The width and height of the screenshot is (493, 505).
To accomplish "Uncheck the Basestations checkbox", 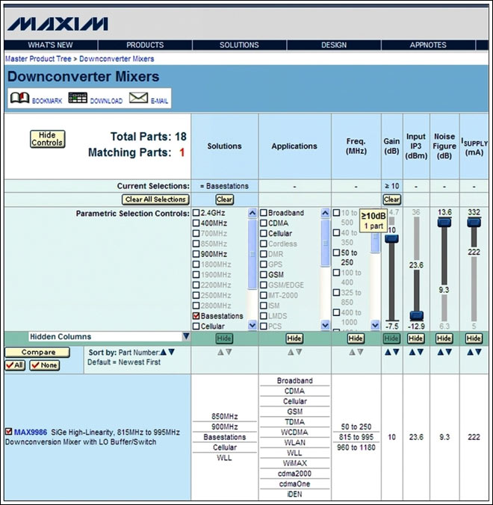I will click(196, 316).
